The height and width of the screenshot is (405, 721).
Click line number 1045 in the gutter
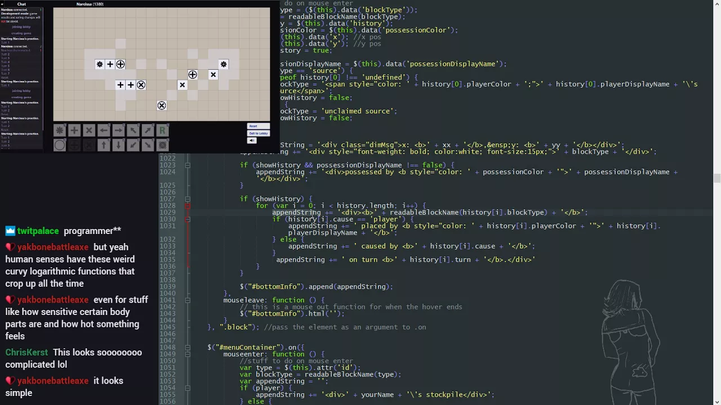[167, 327]
